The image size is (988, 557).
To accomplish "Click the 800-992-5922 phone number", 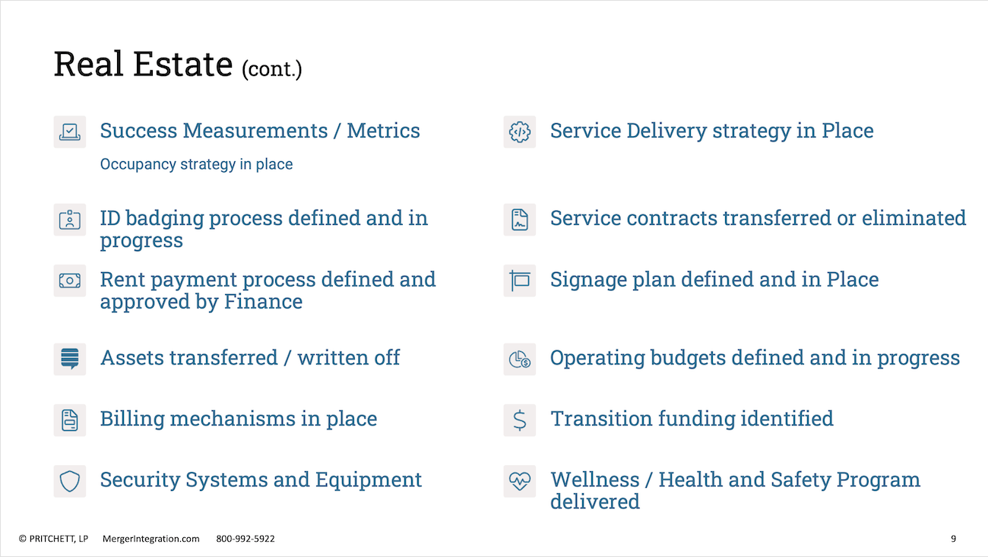I will [245, 539].
